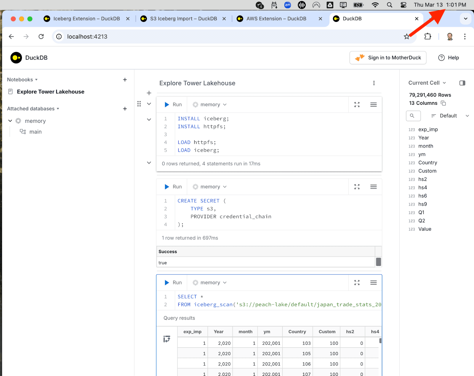Close the S3 Iceberg Import – DuckDB tab
Viewport: 474px width, 376px height.
[x=224, y=19]
